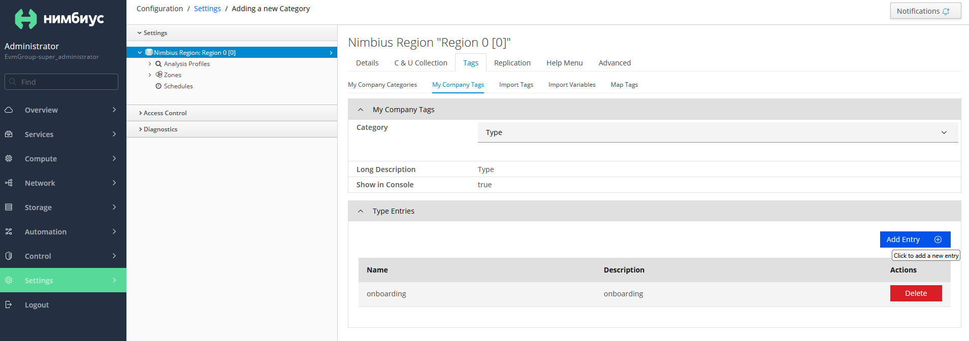The width and height of the screenshot is (969, 341).
Task: Expand the Network menu chevron
Action: (x=114, y=183)
